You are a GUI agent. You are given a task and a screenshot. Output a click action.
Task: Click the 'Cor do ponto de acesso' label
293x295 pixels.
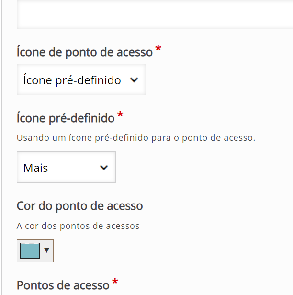click(80, 206)
